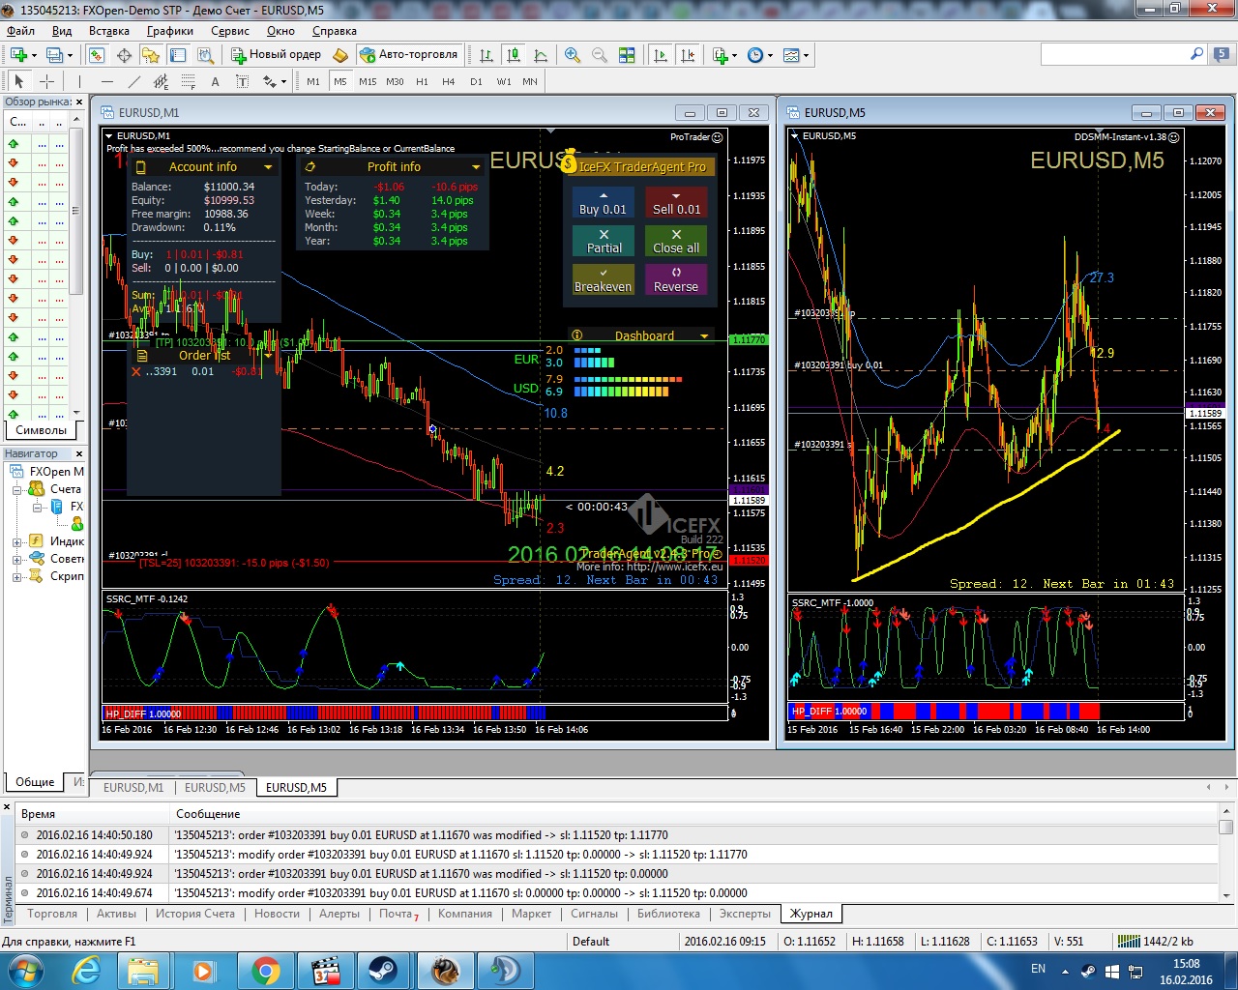Toggle chart shift from right edge
Screen dimensions: 1238x990
(x=688, y=55)
